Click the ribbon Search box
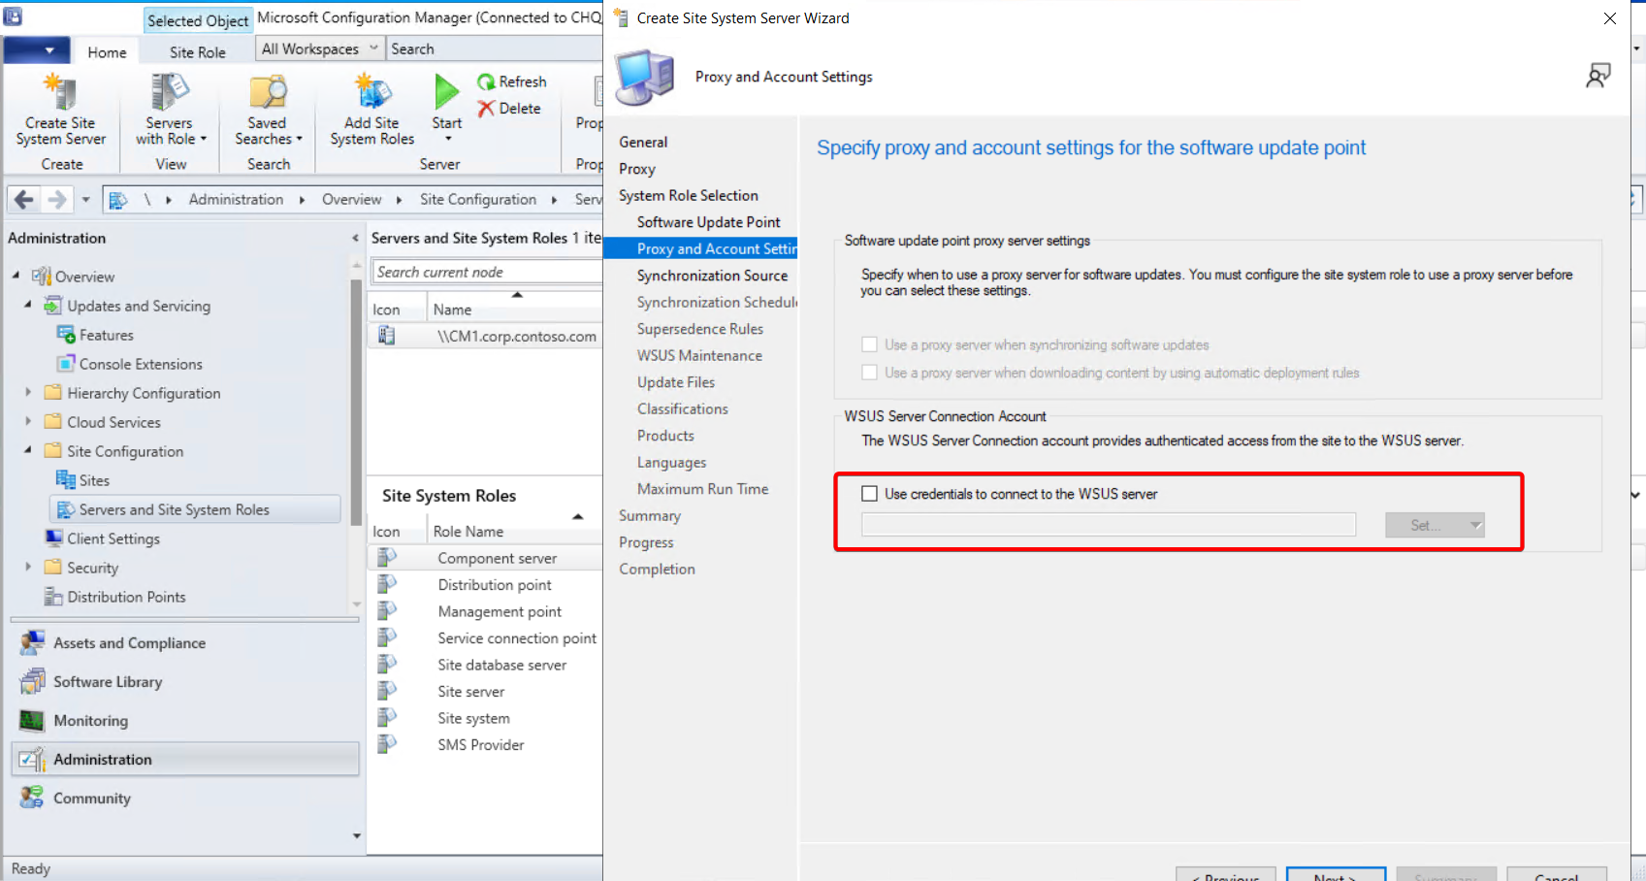This screenshot has width=1646, height=881. coord(495,49)
